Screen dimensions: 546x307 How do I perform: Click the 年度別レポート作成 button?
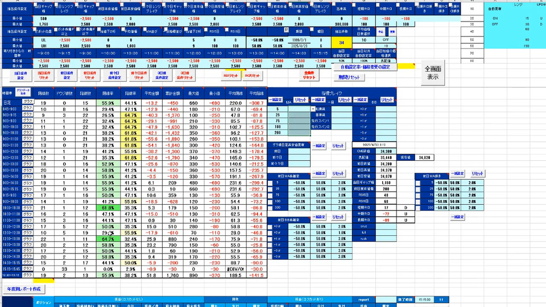click(24, 289)
